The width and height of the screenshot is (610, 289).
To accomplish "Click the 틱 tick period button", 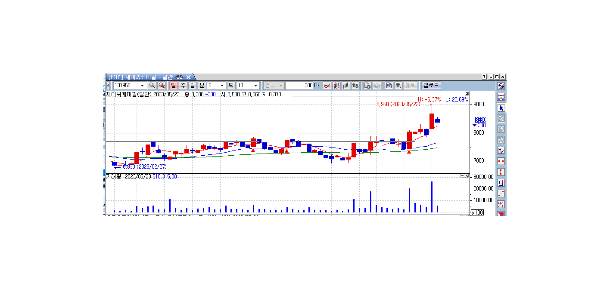I will pyautogui.click(x=231, y=86).
